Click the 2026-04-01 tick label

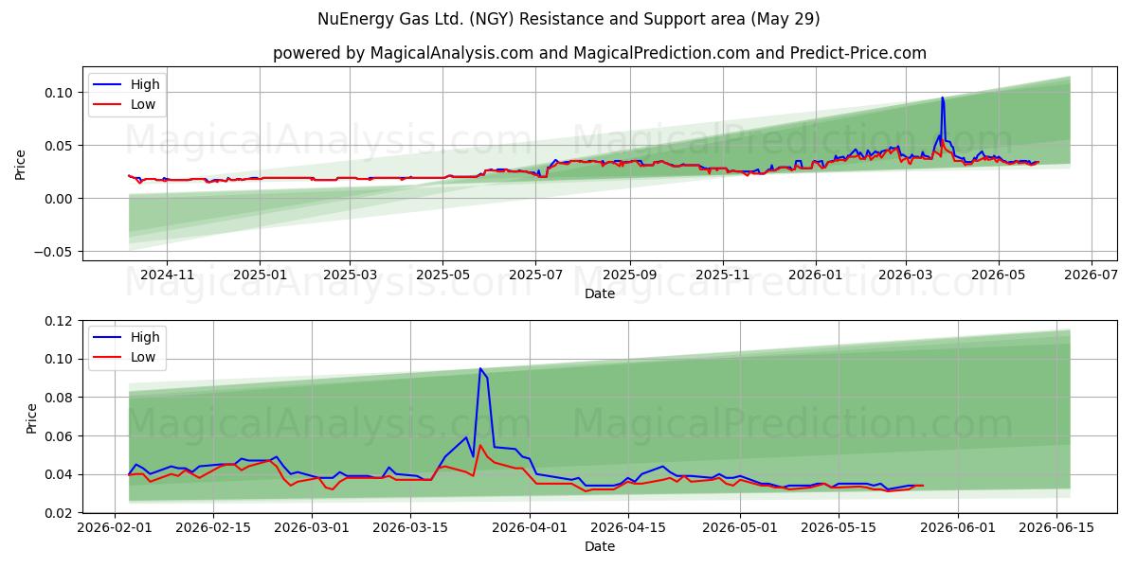tap(530, 527)
